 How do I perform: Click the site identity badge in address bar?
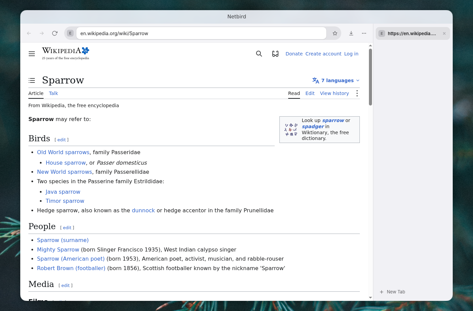[x=70, y=33]
